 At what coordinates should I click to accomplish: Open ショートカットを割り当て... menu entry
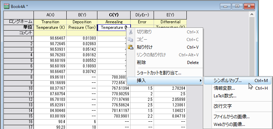click(x=164, y=73)
